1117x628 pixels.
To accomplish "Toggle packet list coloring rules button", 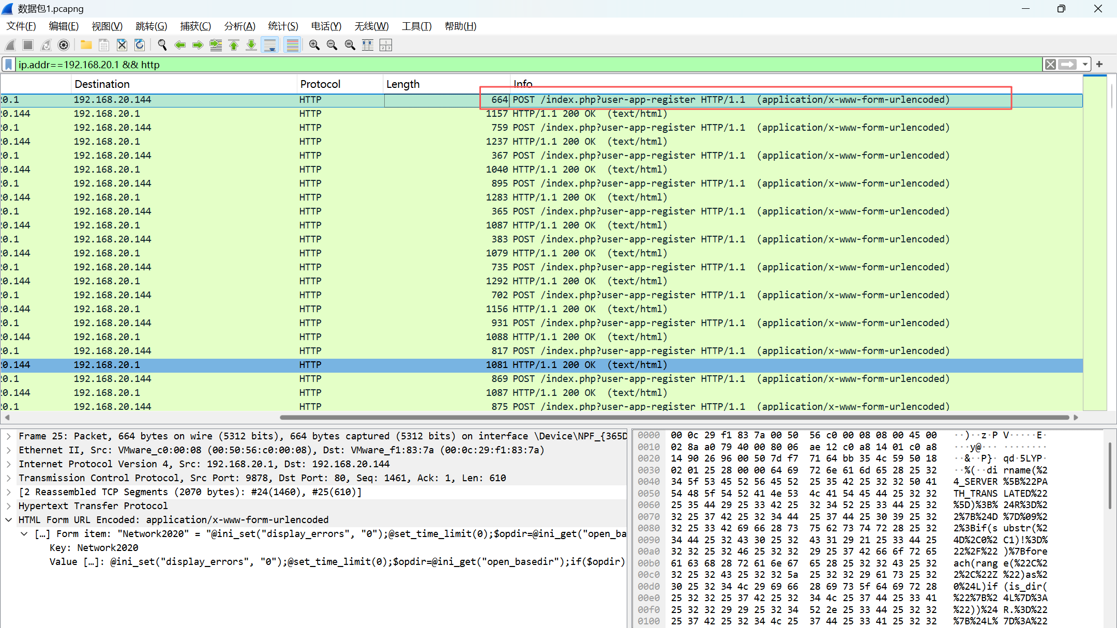I will point(293,45).
